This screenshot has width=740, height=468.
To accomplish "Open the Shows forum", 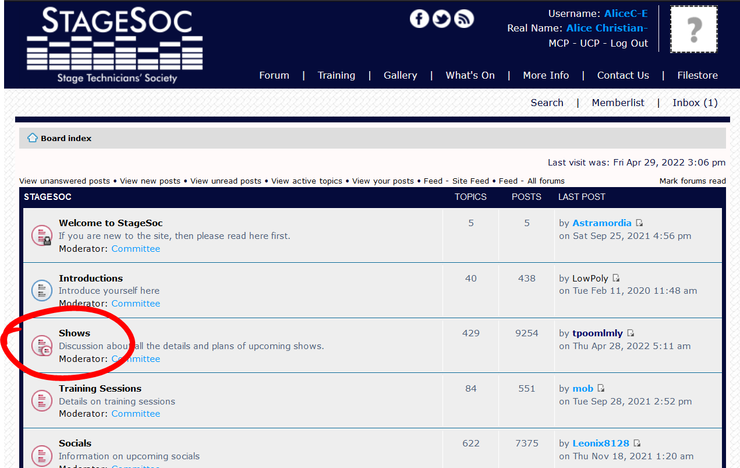I will tap(75, 333).
